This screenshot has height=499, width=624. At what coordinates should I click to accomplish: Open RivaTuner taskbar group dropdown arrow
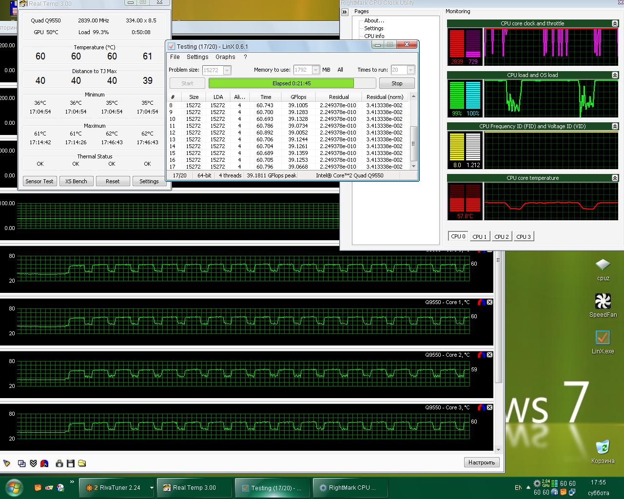click(152, 487)
